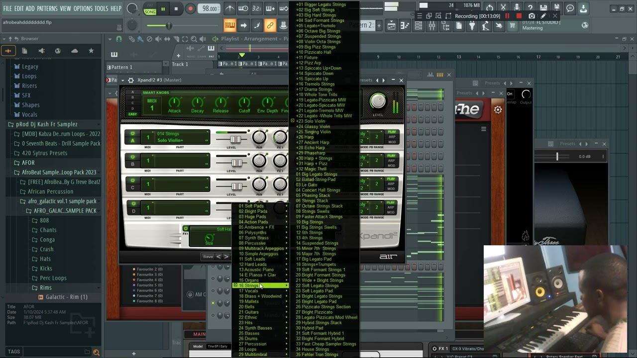Screen dimensions: 637x358
Task: Toggle typing keyboard to piano icon
Action: 229,25
